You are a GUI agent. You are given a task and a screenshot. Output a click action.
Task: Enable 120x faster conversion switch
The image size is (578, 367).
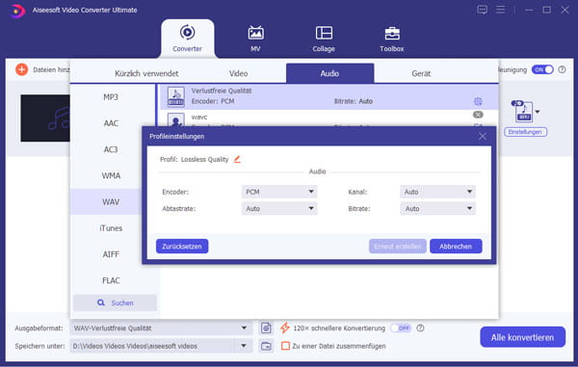coord(401,328)
